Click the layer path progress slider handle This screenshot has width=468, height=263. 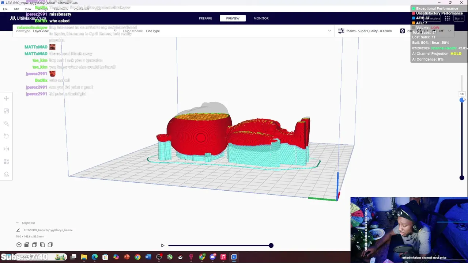click(x=271, y=245)
